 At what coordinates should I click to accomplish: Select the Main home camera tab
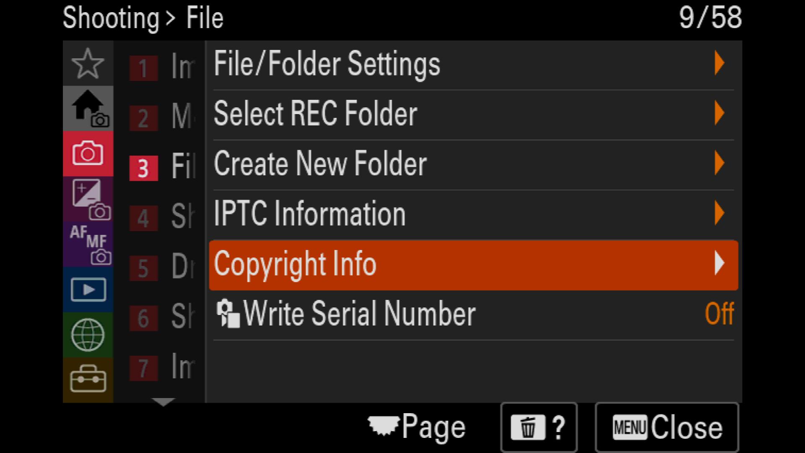(x=88, y=109)
